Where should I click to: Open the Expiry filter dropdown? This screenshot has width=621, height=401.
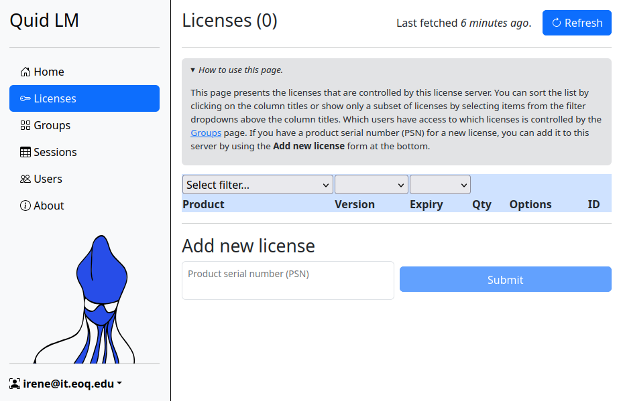[440, 185]
